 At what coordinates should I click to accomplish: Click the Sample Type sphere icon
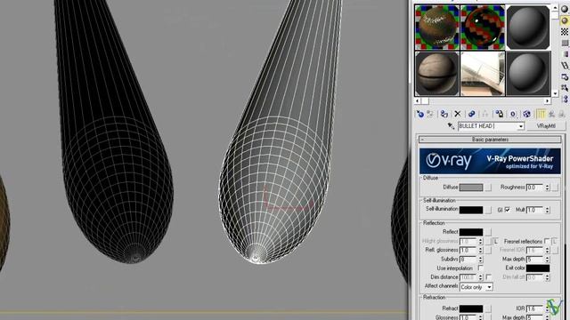pyautogui.click(x=565, y=9)
